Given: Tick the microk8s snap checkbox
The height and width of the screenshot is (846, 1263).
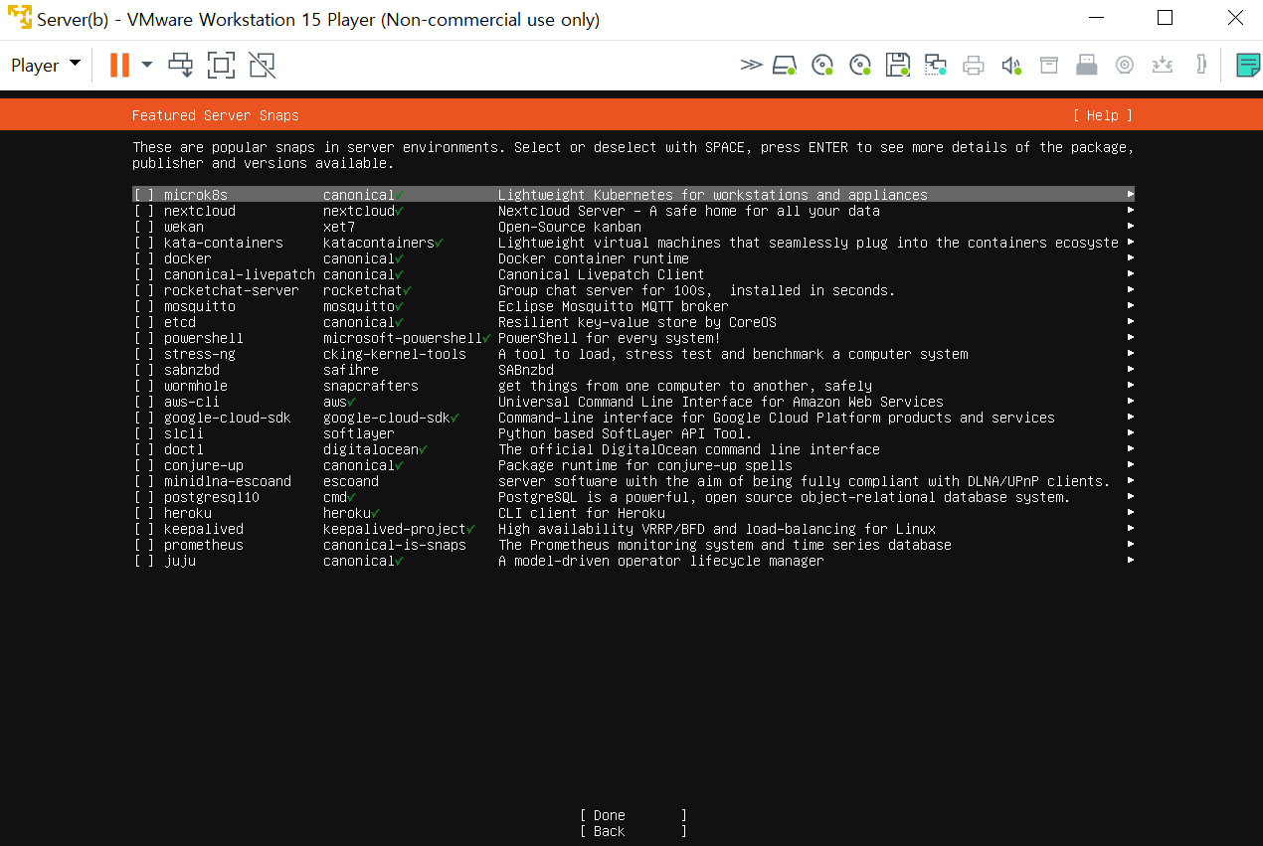Looking at the screenshot, I should pyautogui.click(x=144, y=195).
